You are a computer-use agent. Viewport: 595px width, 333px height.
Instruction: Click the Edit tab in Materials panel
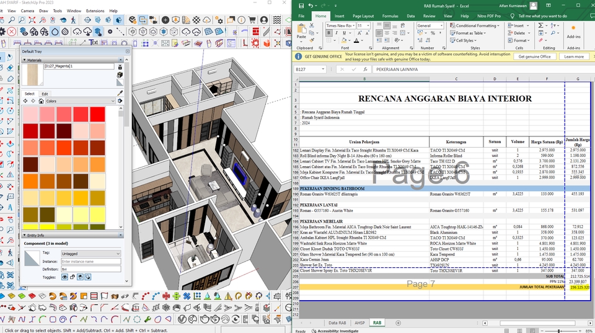click(45, 94)
